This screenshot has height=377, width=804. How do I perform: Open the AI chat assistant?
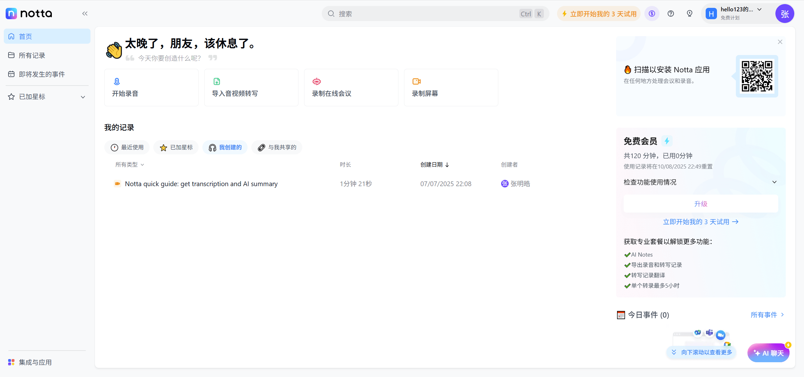coord(768,353)
